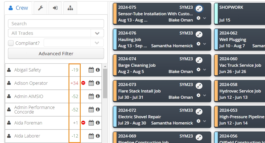Open gear settings on job 2024-074
Screen dimensions: 265x143
coord(198,69)
